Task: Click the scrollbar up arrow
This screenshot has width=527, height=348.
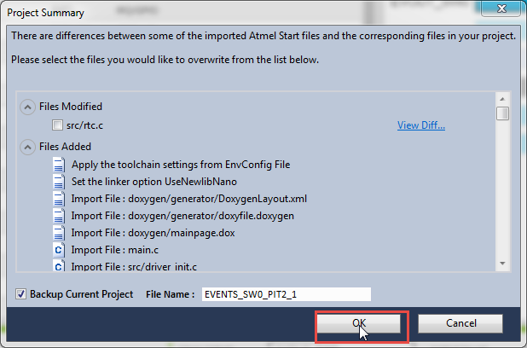Action: pyautogui.click(x=502, y=99)
